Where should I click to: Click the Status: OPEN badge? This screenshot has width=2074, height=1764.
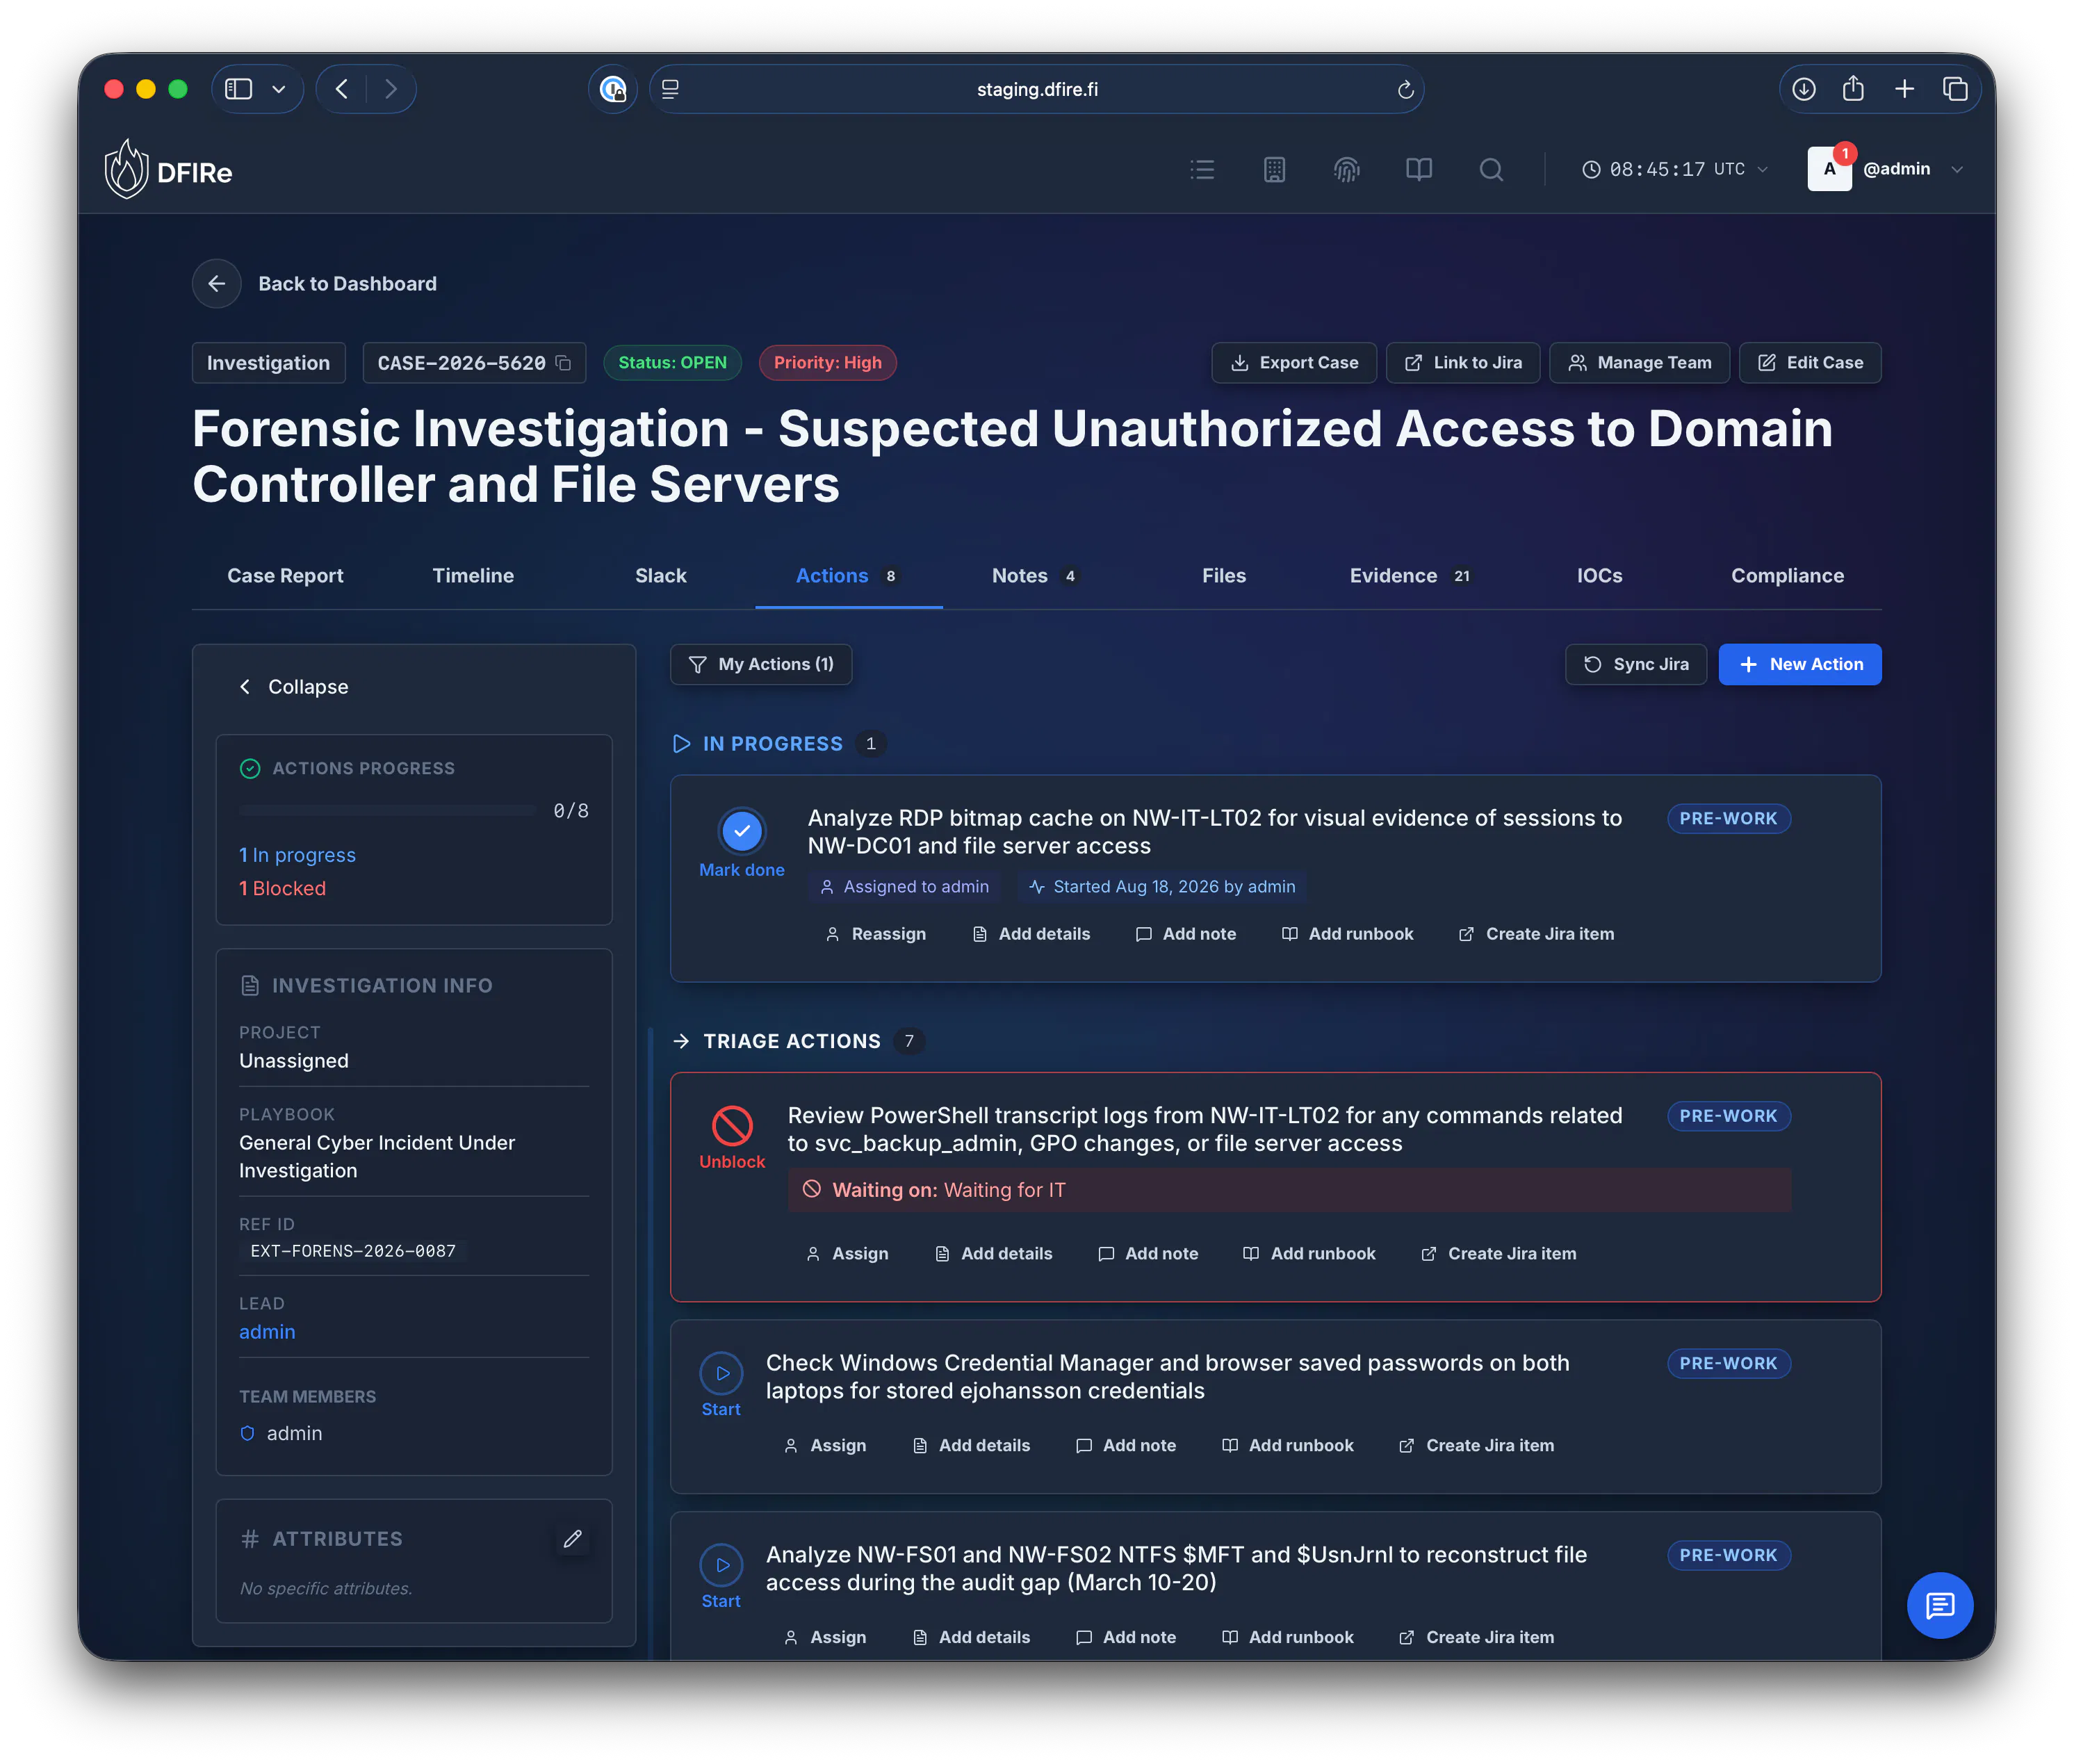tap(672, 363)
